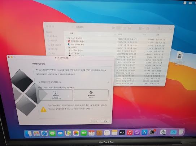This screenshot has height=146, width=196.
Task: Click the 뒤로 이동 go-back button in Boot Camp
Action: (x=94, y=121)
